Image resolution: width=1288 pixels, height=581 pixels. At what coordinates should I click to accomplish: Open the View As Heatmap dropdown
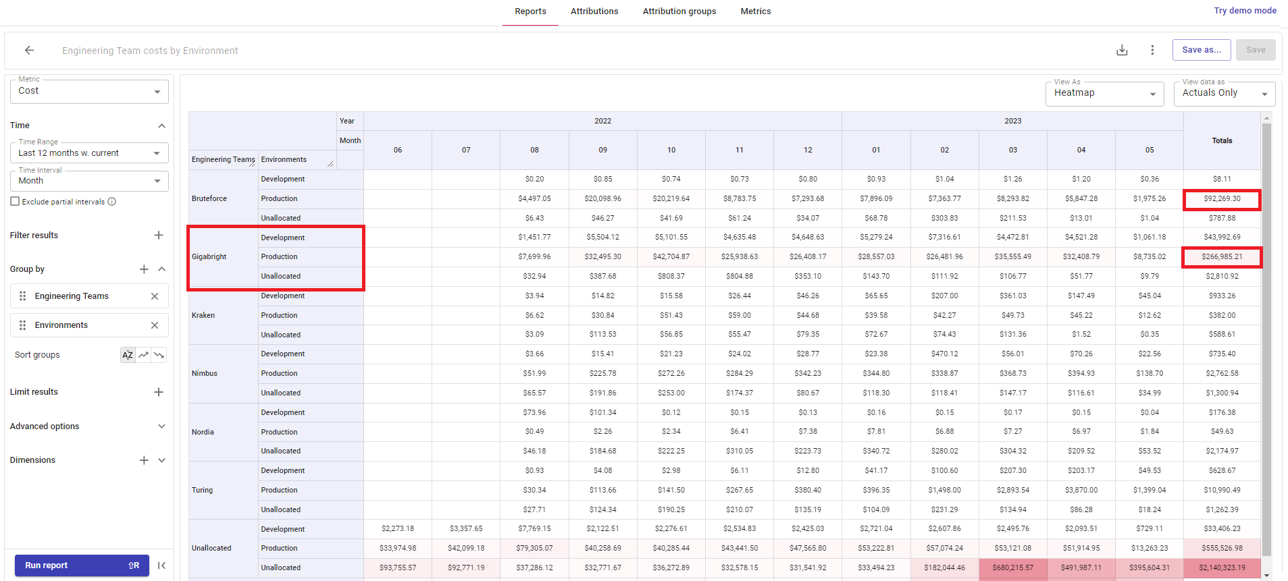click(1105, 93)
